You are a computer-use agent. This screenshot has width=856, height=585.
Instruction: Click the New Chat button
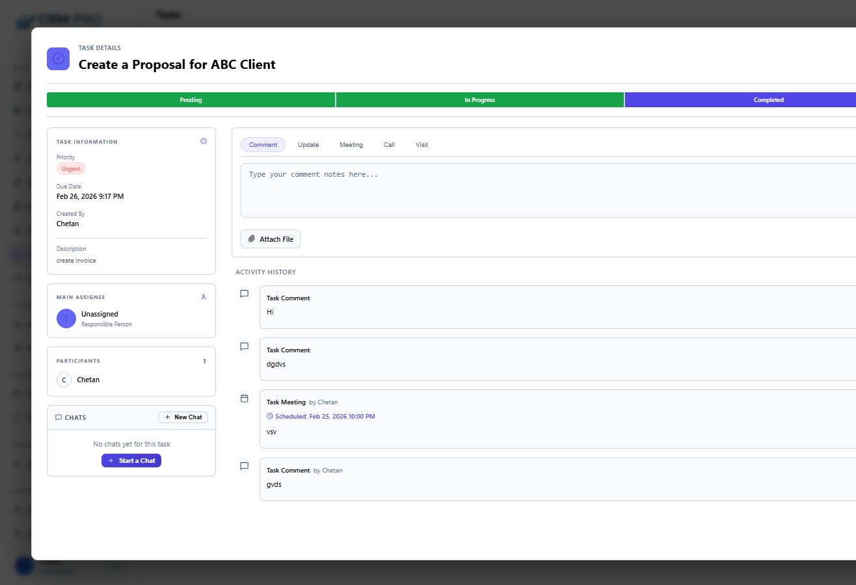pos(183,417)
